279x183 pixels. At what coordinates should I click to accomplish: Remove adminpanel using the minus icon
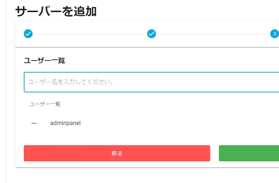(x=34, y=123)
